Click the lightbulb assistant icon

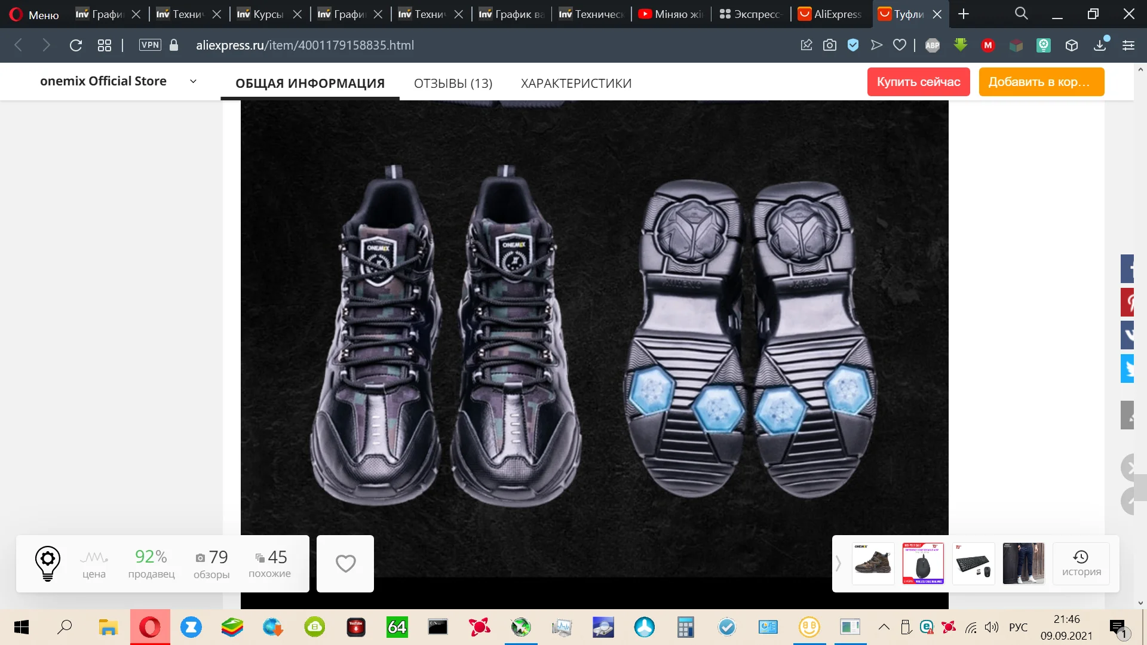point(48,563)
